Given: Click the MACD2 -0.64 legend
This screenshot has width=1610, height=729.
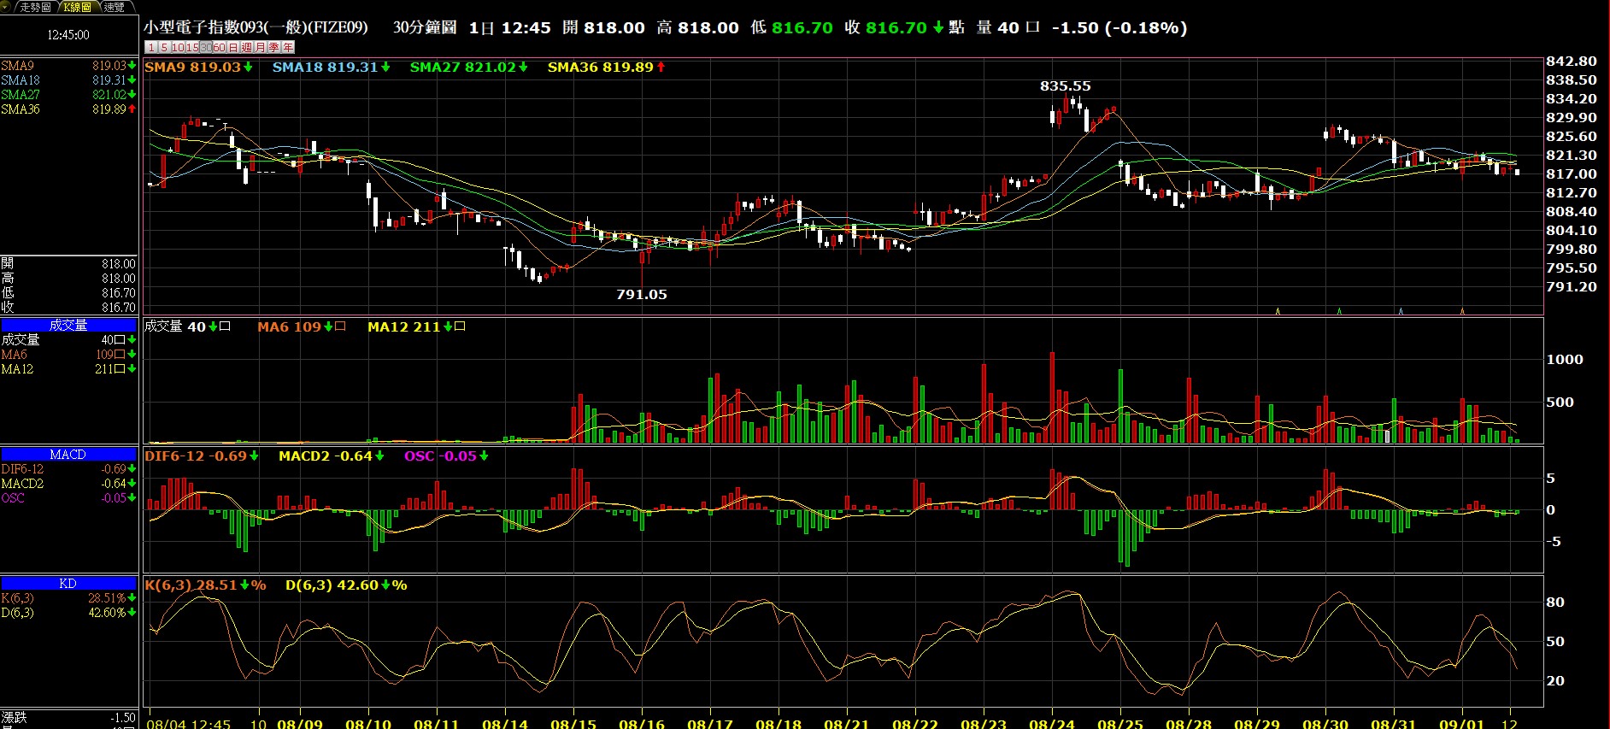Looking at the screenshot, I should coord(331,456).
